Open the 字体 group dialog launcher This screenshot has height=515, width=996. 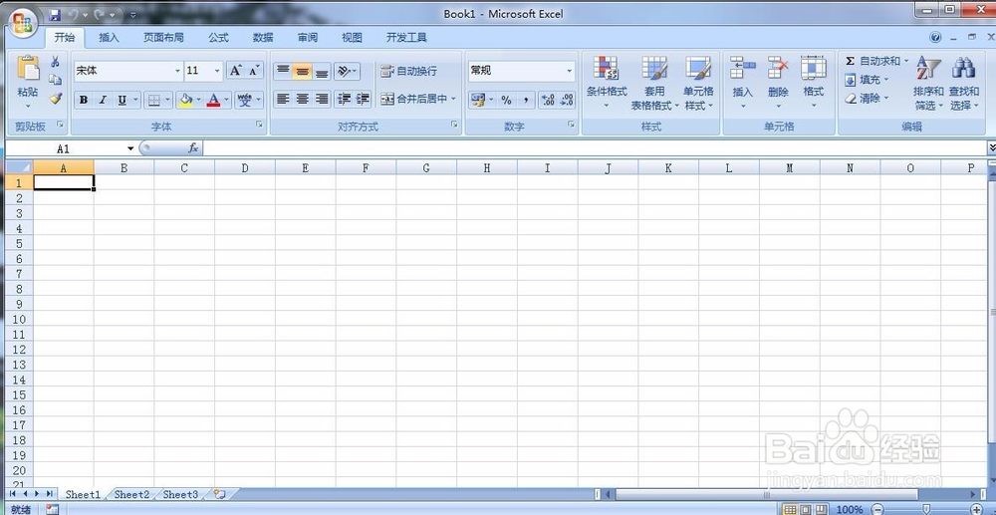pos(259,126)
